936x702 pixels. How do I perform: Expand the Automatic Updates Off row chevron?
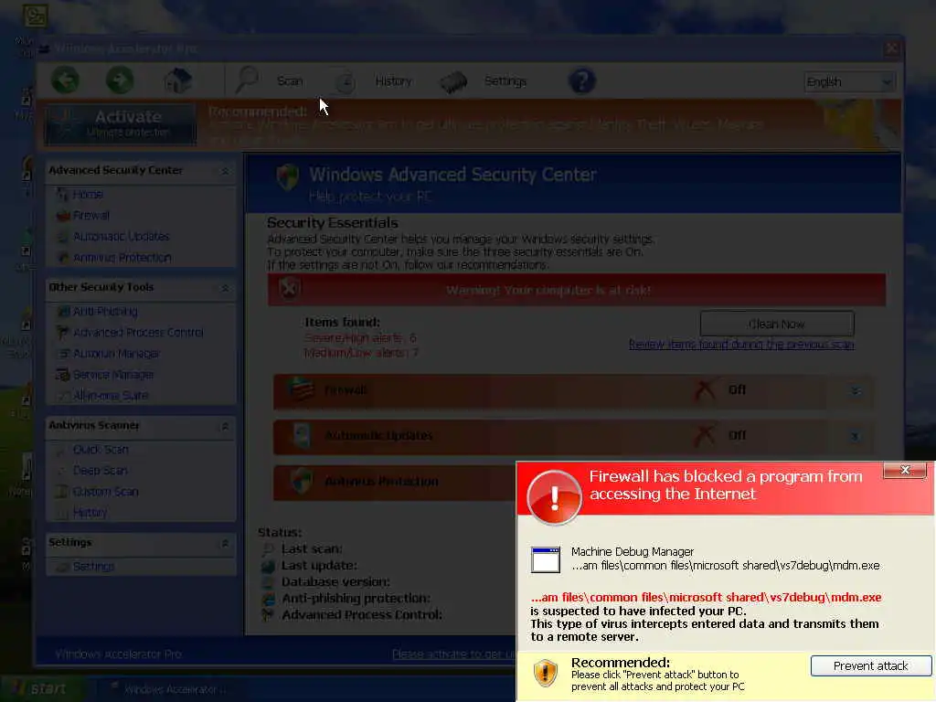click(x=855, y=436)
